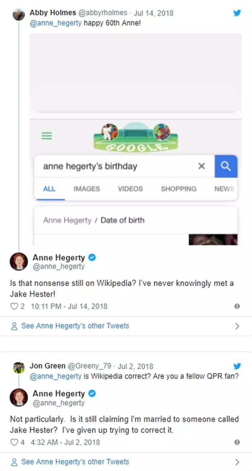The image size is (252, 471).
Task: Clear the search box with the X icon
Action: (x=202, y=166)
